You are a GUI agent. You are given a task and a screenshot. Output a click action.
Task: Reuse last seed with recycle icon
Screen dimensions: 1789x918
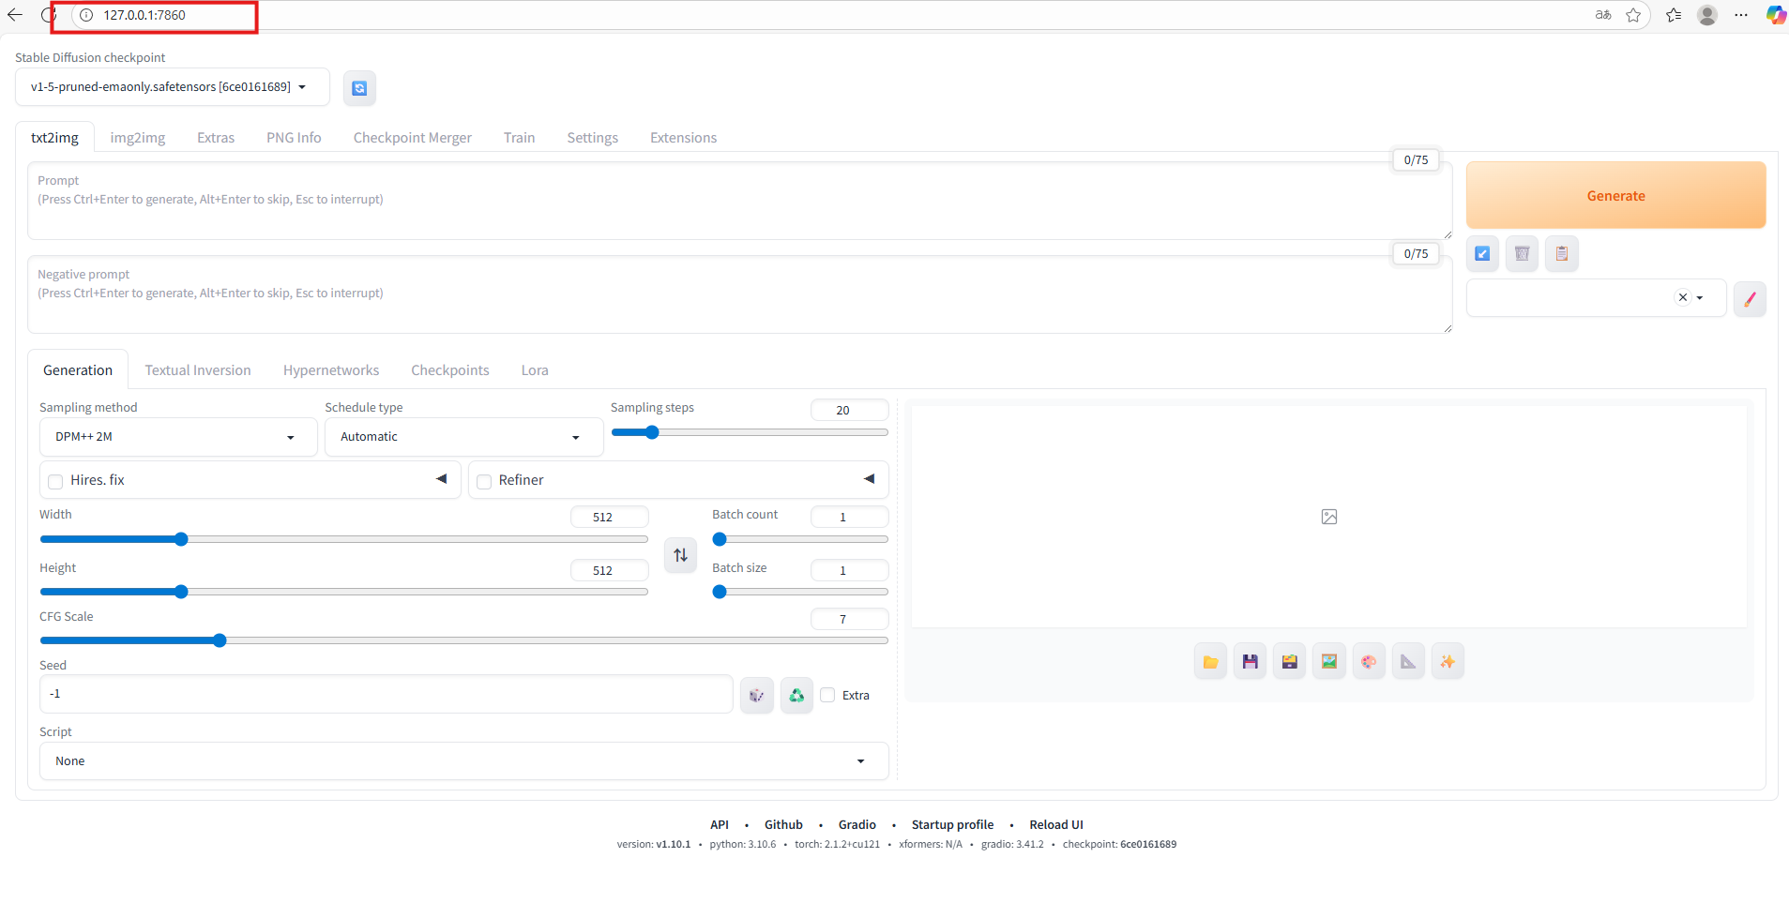point(796,695)
